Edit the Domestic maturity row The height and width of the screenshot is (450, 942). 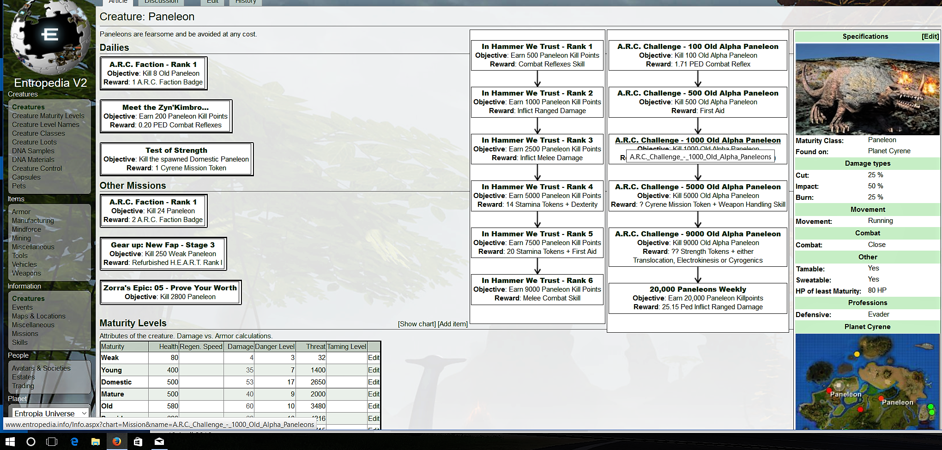pyautogui.click(x=374, y=382)
